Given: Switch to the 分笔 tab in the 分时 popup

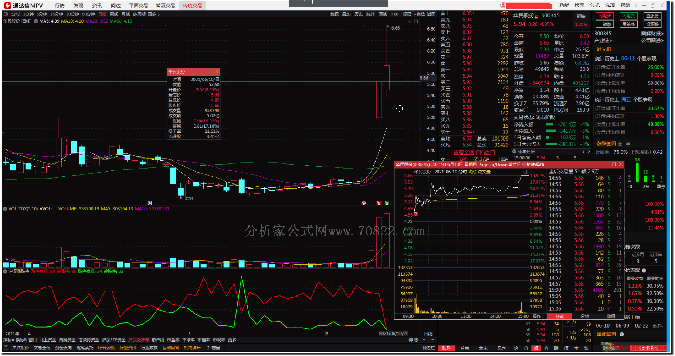Looking at the screenshot, I should click(x=559, y=317).
